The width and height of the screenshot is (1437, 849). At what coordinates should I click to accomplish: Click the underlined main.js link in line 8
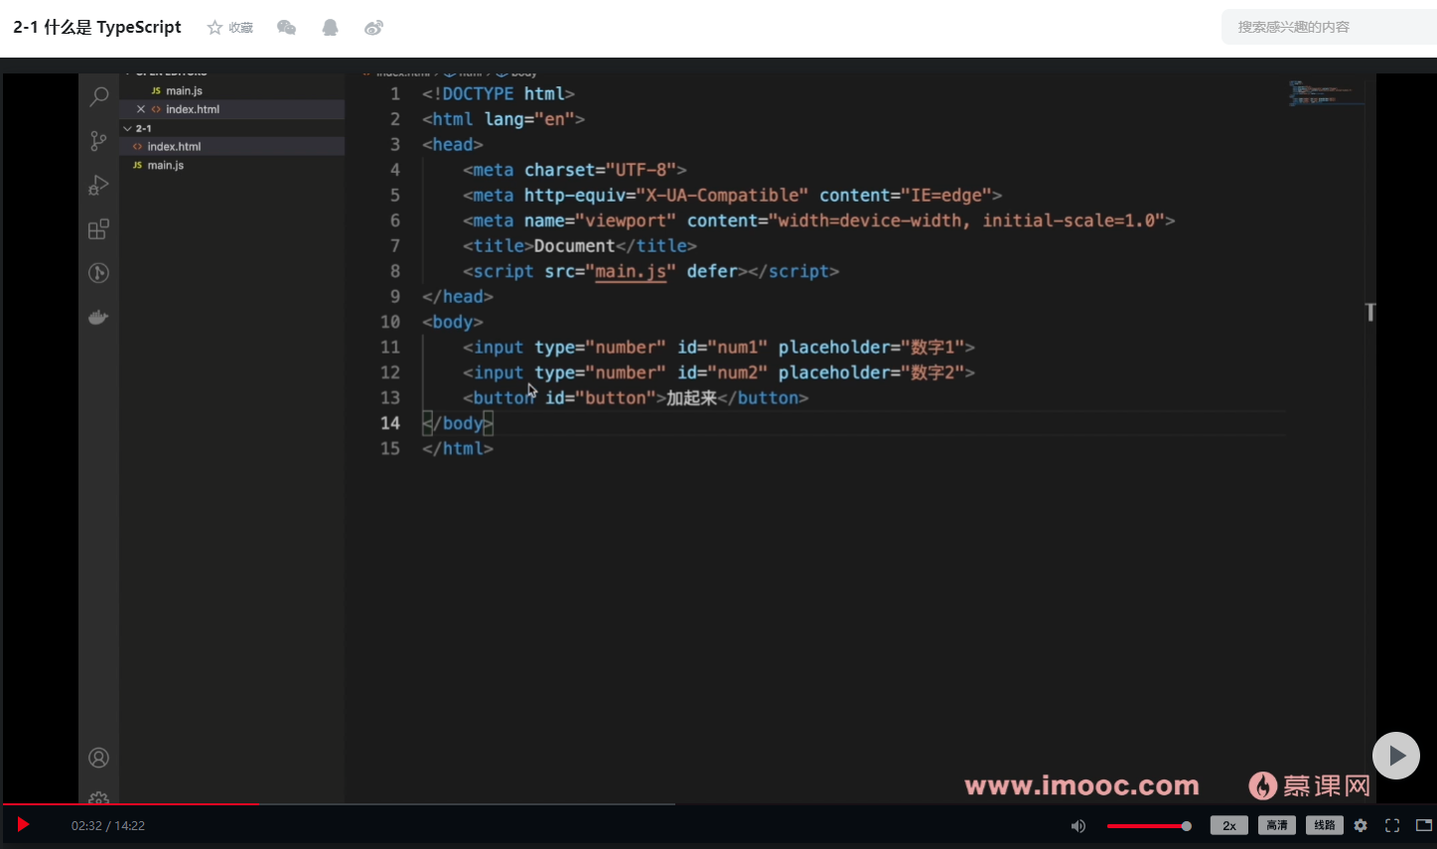pos(630,271)
